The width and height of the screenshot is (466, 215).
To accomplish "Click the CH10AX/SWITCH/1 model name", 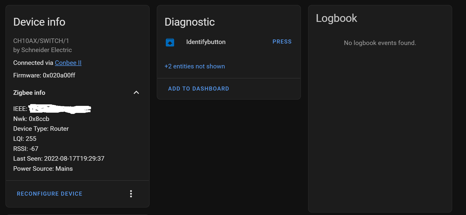I will (x=41, y=41).
